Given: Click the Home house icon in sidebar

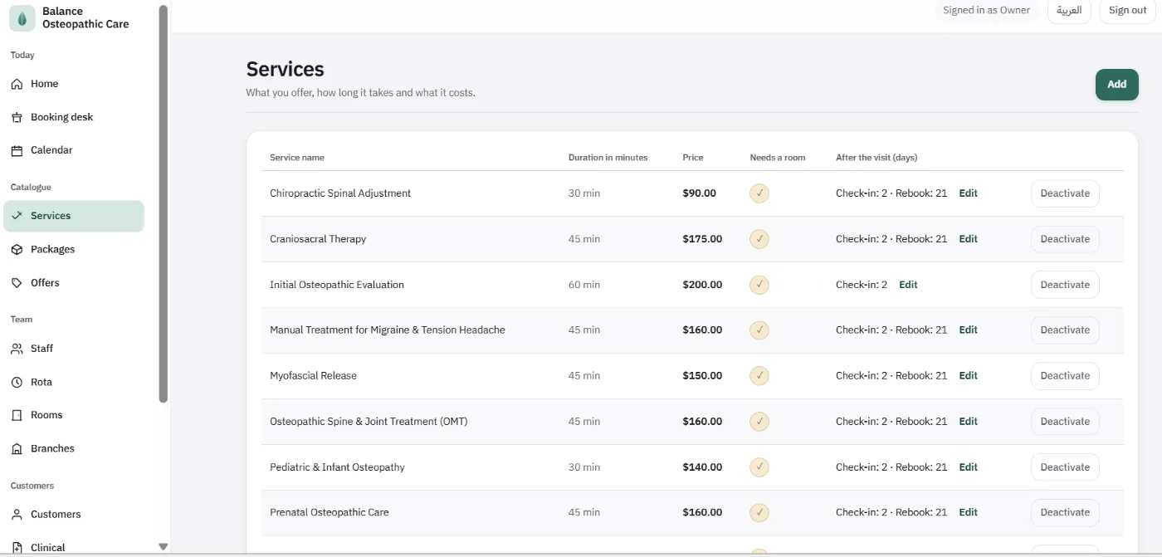Looking at the screenshot, I should (x=17, y=84).
